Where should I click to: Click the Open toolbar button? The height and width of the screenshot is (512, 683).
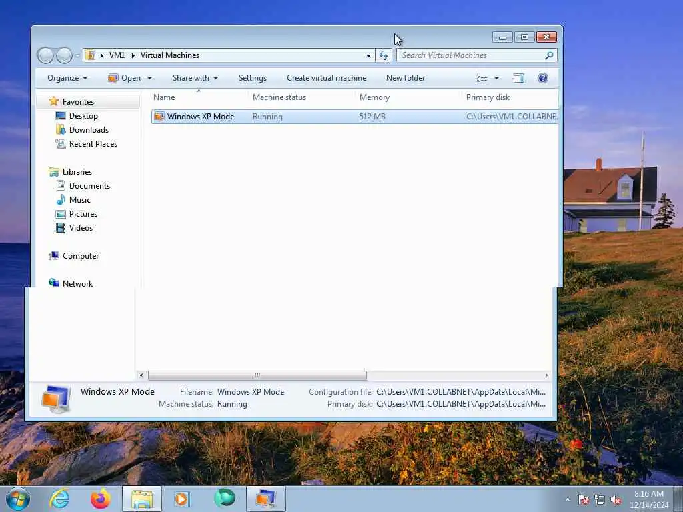tap(125, 78)
